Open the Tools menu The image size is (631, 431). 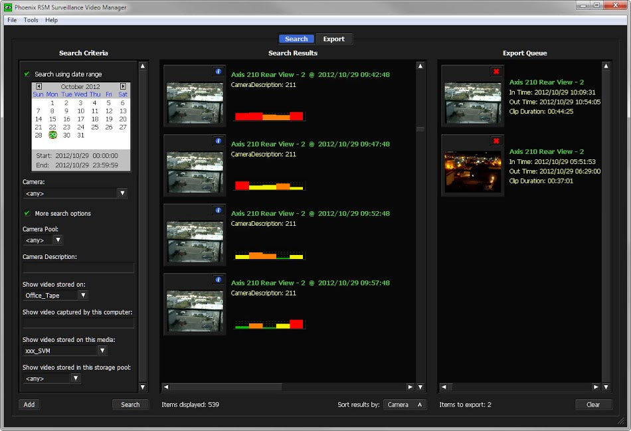(31, 21)
